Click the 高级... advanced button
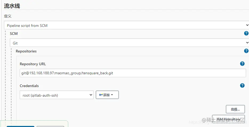 (x=235, y=109)
